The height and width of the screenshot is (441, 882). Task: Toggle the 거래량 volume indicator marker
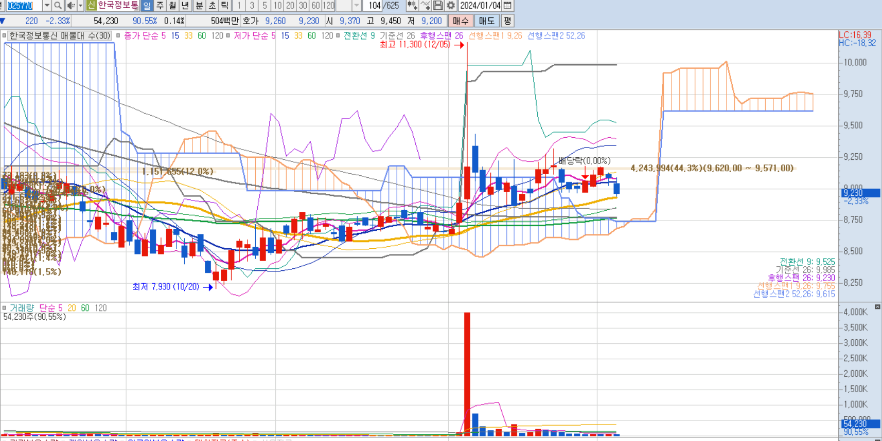click(x=4, y=308)
